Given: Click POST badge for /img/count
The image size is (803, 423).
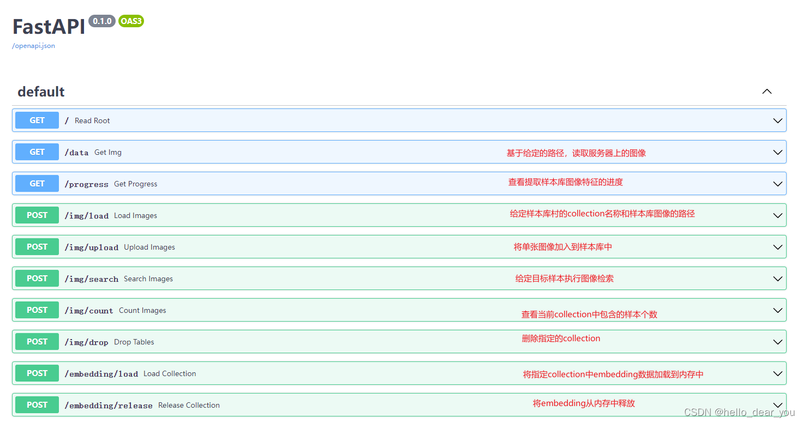Looking at the screenshot, I should pos(37,310).
